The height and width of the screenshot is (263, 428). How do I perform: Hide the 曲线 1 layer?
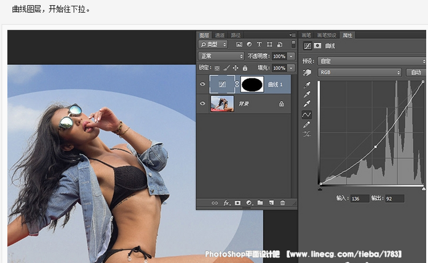tap(203, 84)
